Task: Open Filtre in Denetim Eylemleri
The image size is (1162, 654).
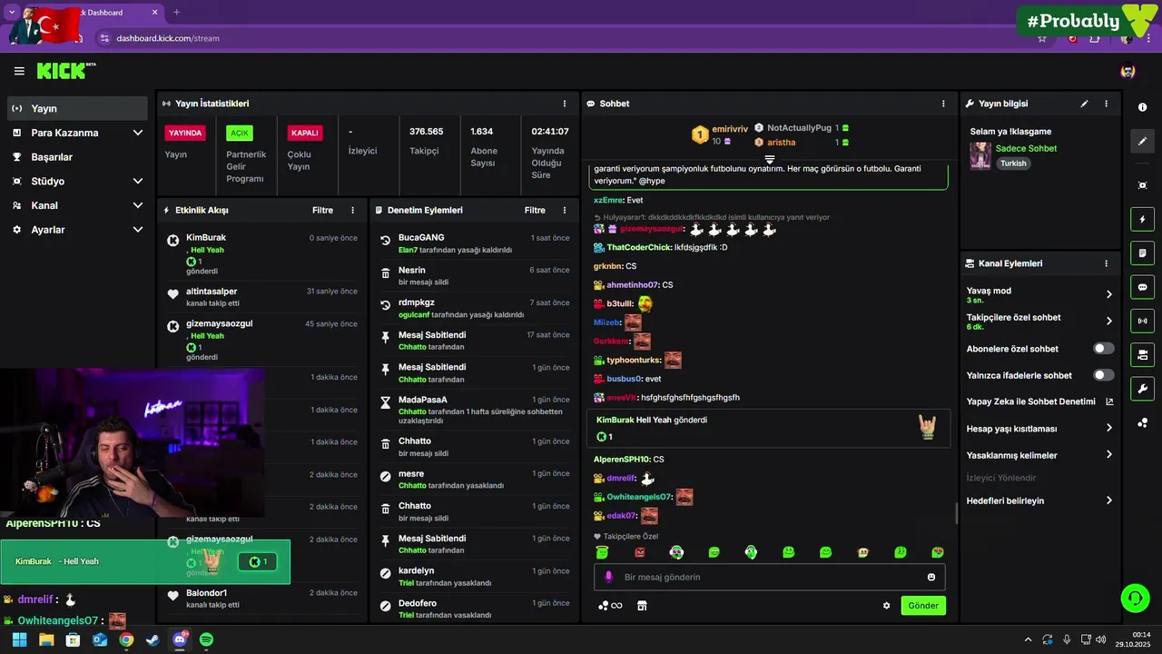Action: [x=535, y=210]
